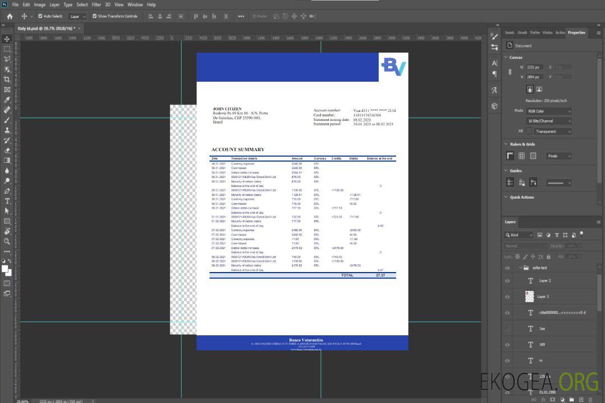Switch to the Actions panel tab

(560, 33)
